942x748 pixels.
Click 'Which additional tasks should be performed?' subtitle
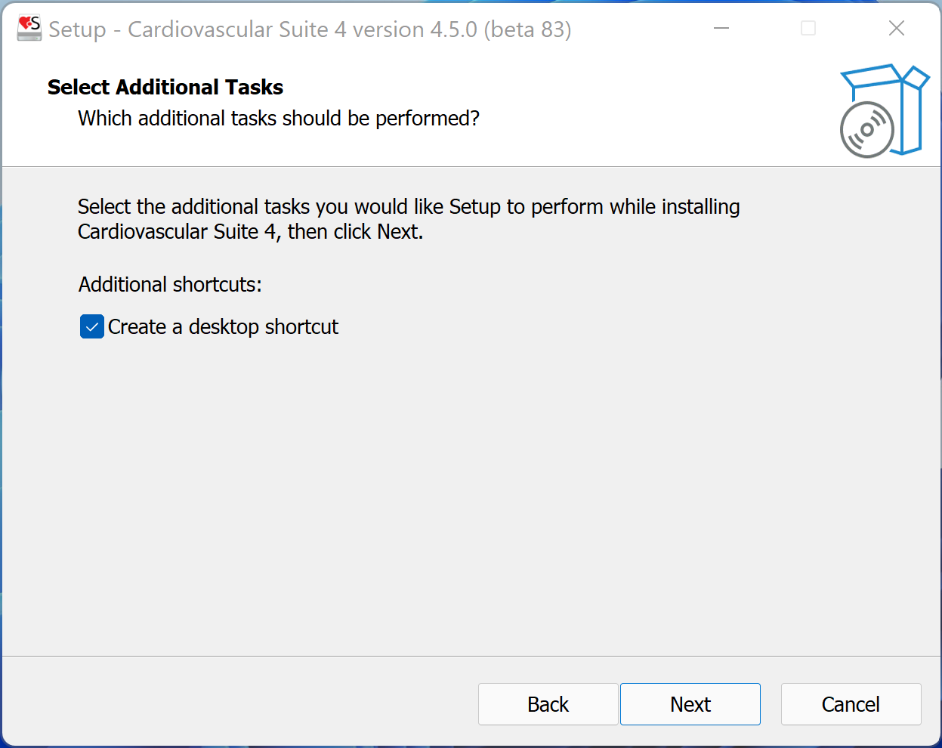click(x=279, y=119)
